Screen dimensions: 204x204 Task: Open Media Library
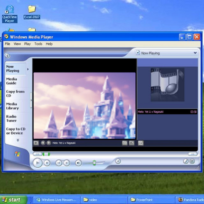tap(12, 106)
